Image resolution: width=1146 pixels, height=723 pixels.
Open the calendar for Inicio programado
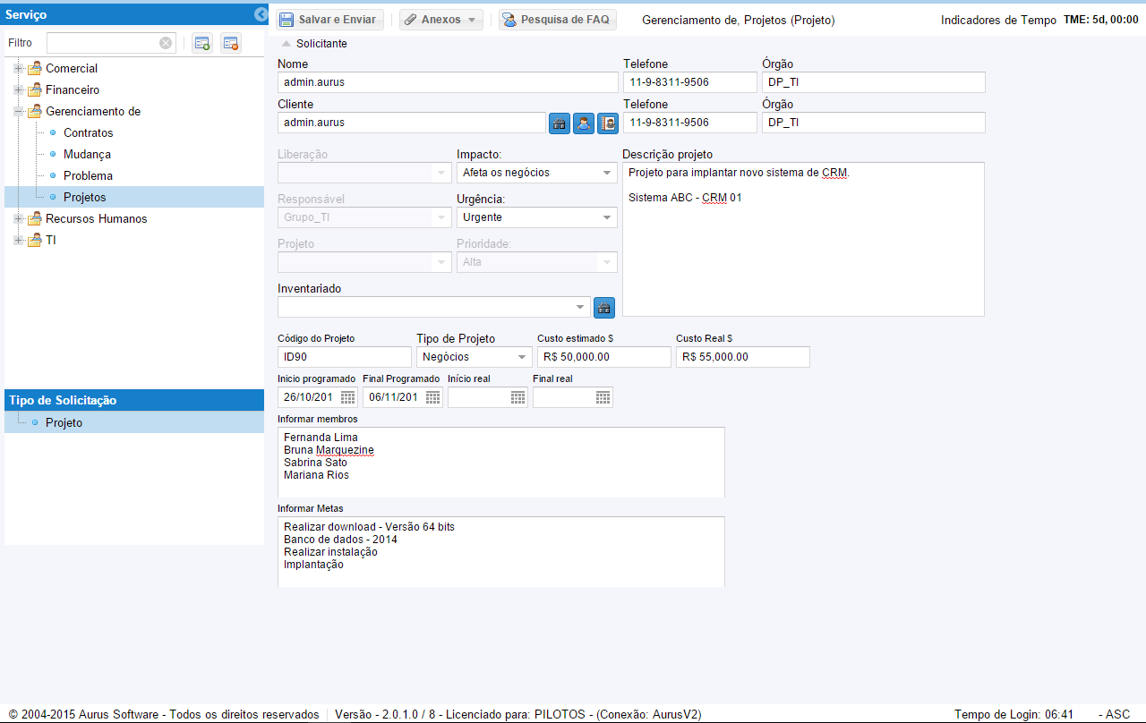347,397
